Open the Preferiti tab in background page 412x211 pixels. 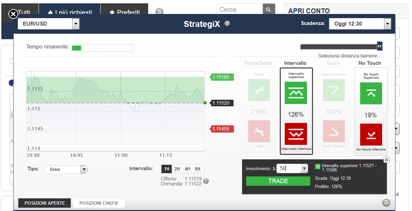coord(125,13)
